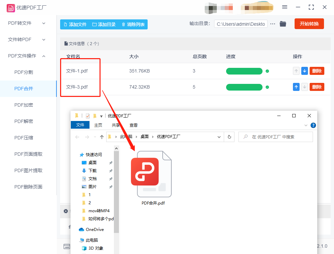Click the three-dots browse output path button
Viewport: 334px width, 254px height.
point(273,24)
